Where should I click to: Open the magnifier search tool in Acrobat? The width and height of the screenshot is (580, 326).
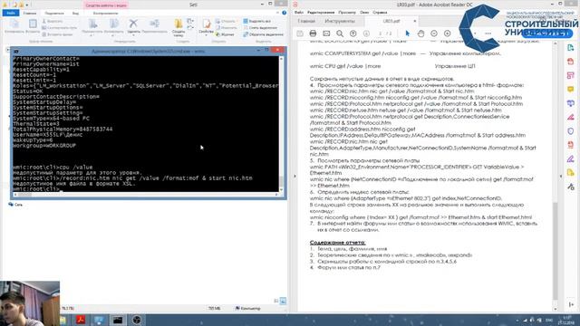[340, 34]
